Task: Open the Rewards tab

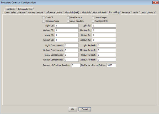Action: (x=126, y=12)
